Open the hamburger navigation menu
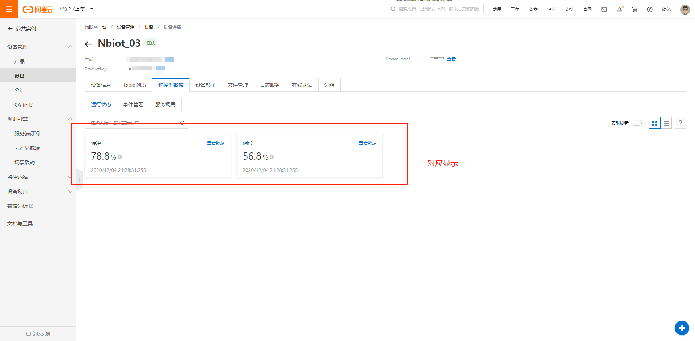 click(x=9, y=9)
